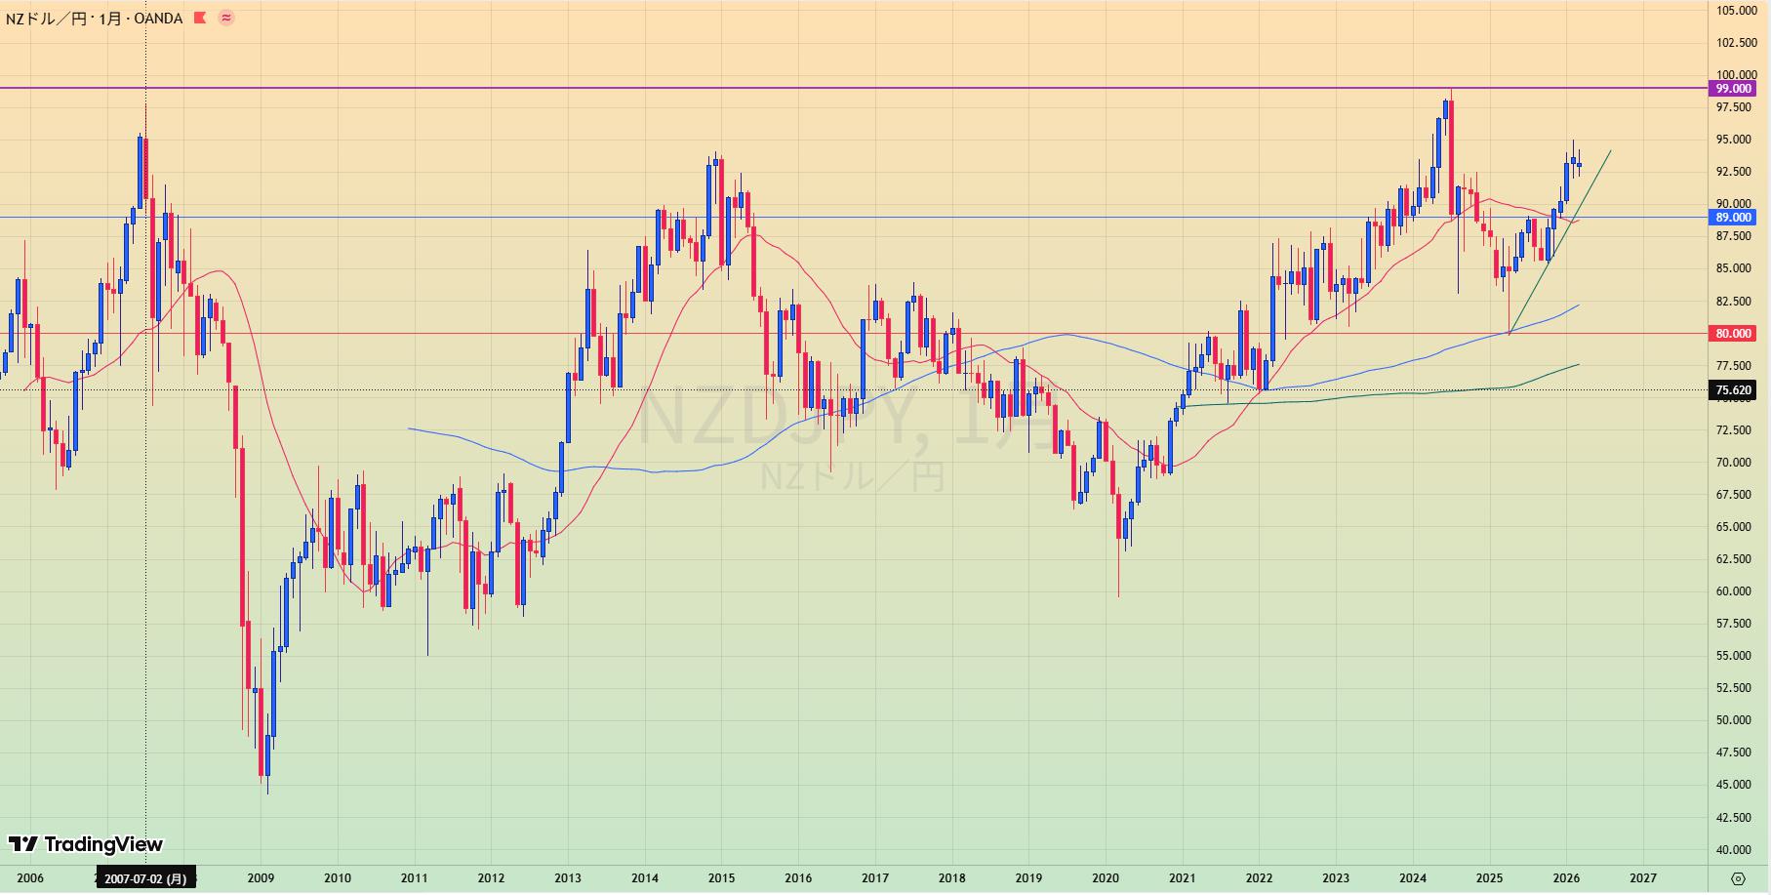
Task: Click the 2009 year on the time axis
Action: 261,878
